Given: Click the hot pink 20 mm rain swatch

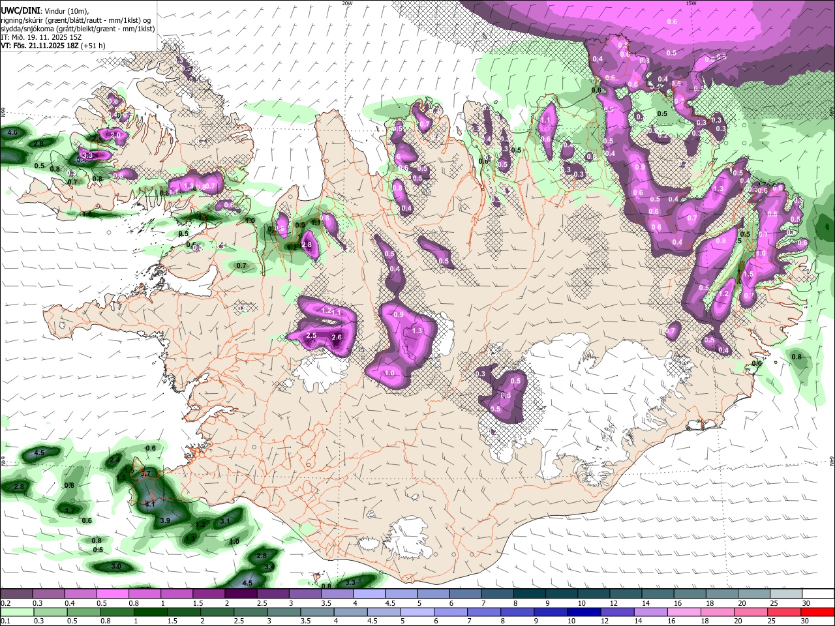Looking at the screenshot, I should pyautogui.click(x=750, y=612).
